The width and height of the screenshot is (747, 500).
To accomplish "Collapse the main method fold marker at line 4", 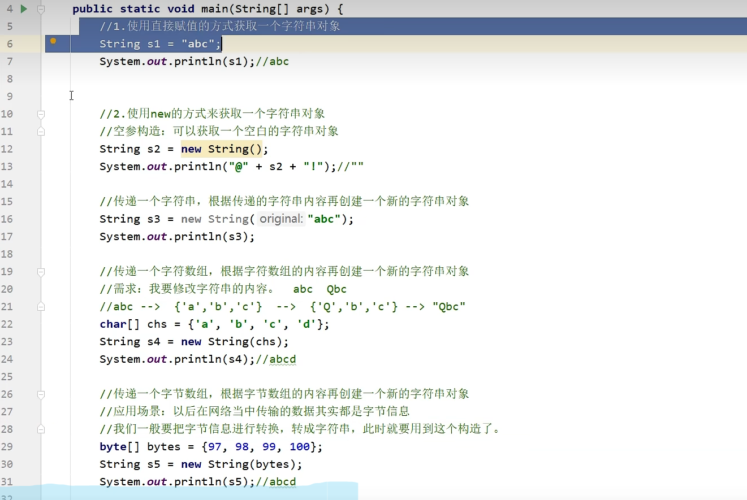I will tap(41, 9).
